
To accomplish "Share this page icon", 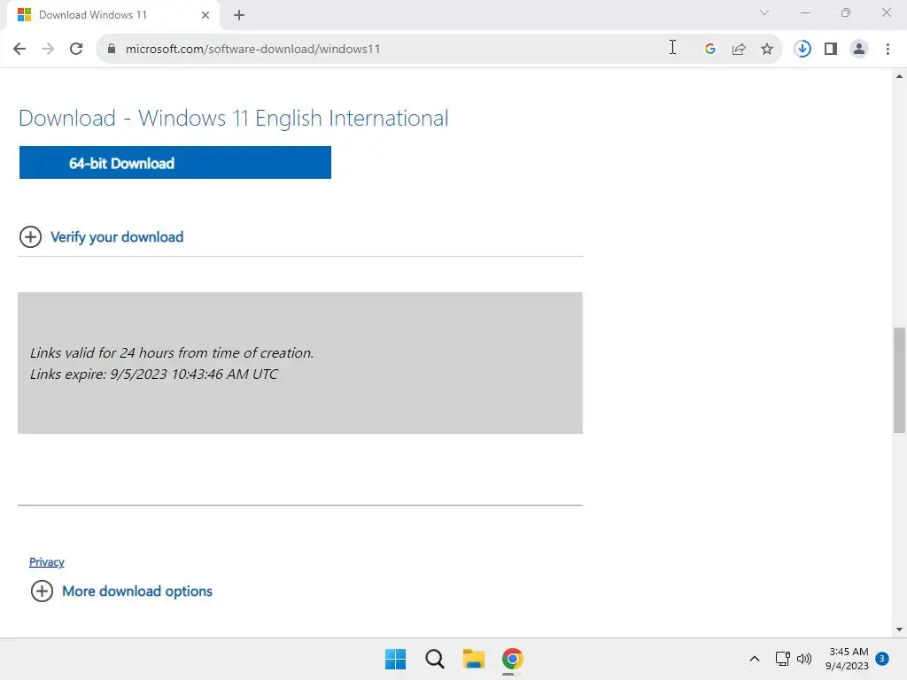I will (x=738, y=50).
